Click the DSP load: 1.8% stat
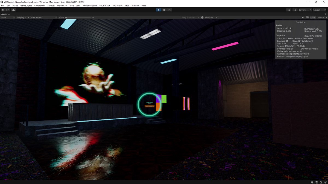The width and height of the screenshot is (328, 184). tap(312, 29)
